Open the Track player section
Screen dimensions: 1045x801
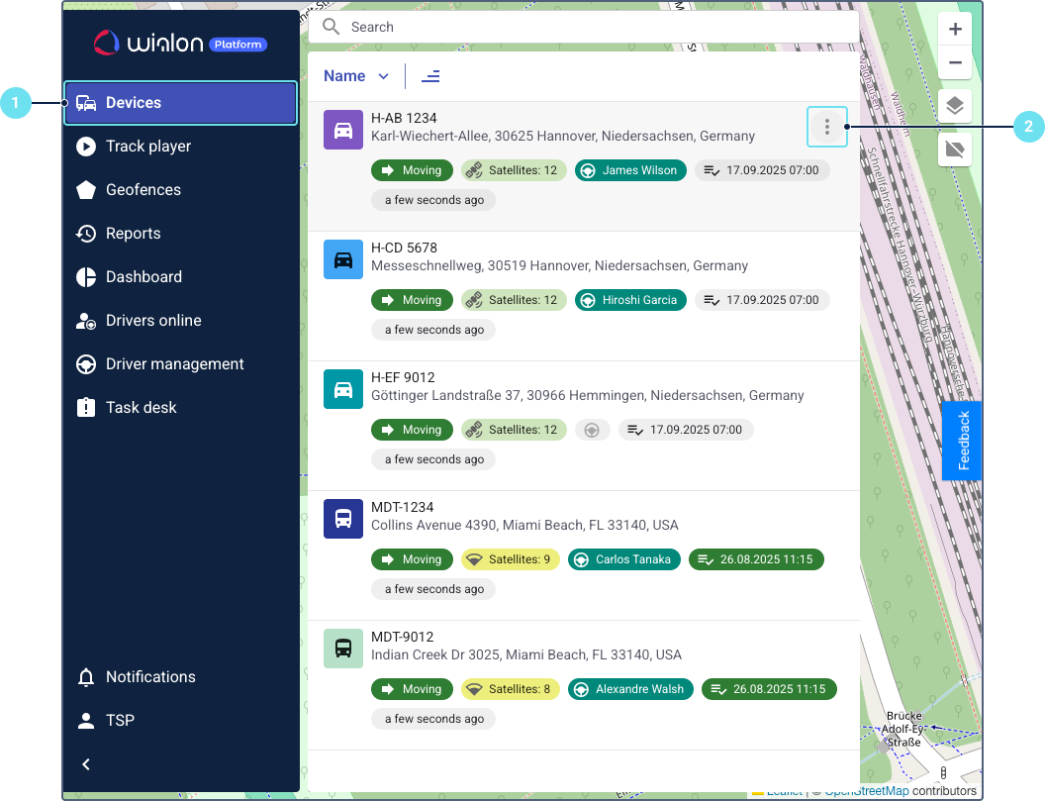pos(148,147)
